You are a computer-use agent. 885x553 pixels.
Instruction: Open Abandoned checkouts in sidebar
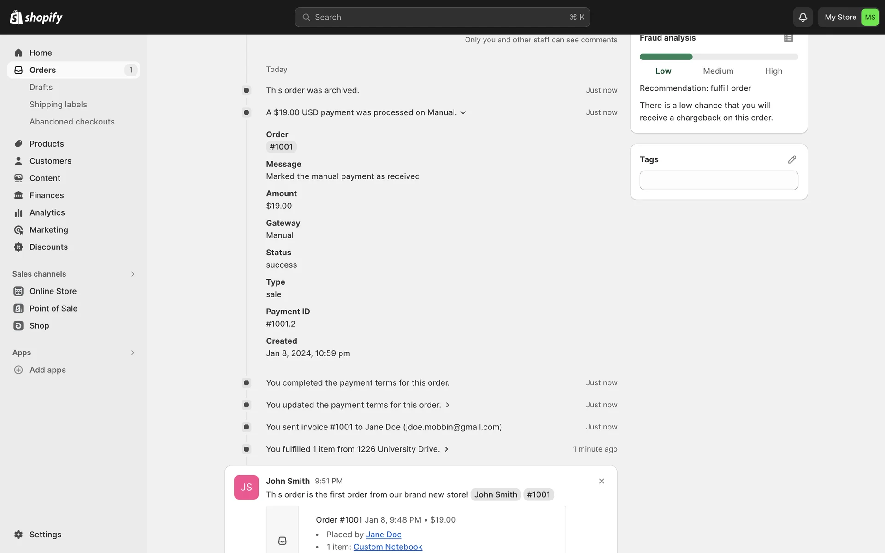click(x=72, y=122)
